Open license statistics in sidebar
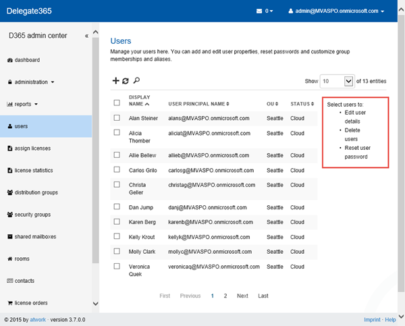 pos(33,170)
